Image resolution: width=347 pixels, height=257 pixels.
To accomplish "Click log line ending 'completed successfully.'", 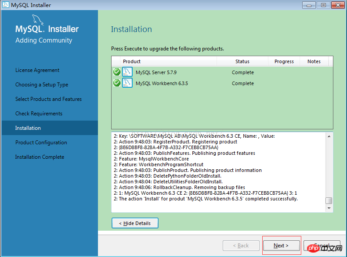I will click(x=206, y=199).
